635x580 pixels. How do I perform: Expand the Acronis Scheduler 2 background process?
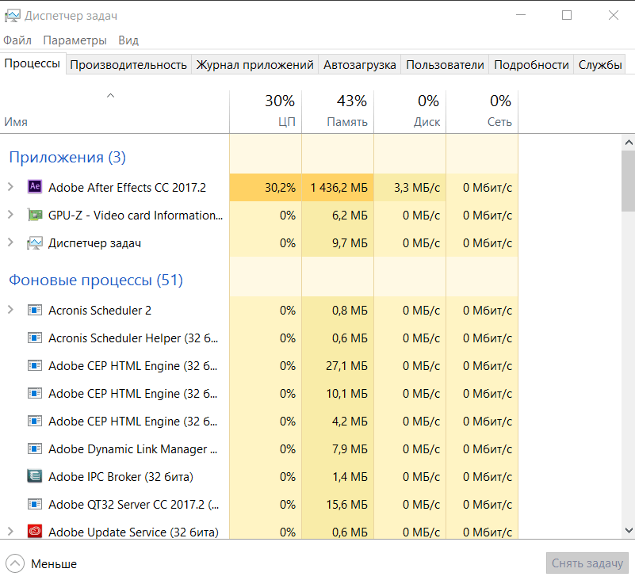pos(10,310)
